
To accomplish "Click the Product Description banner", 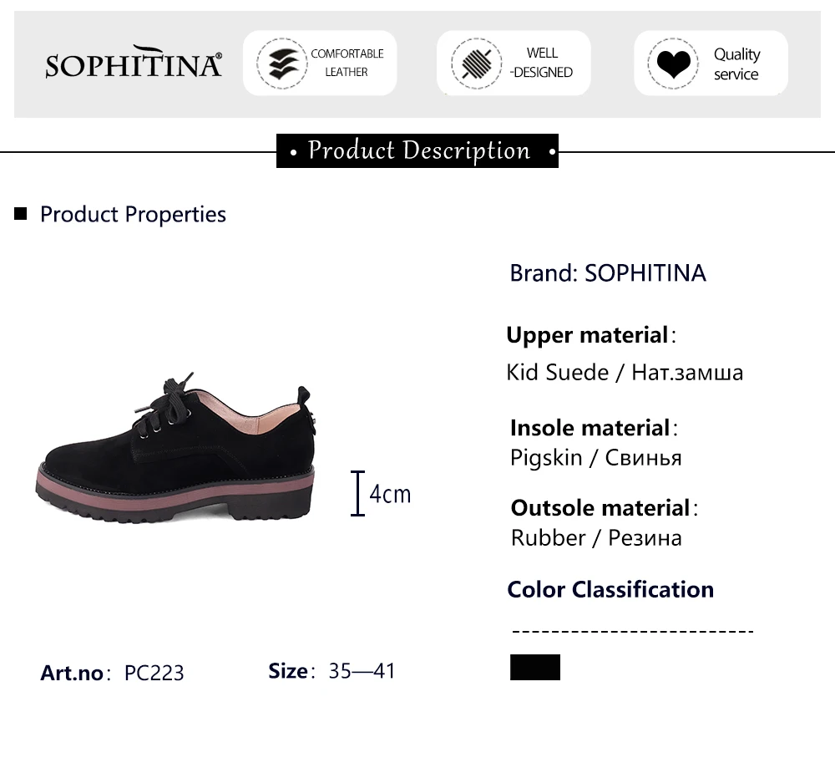I will click(417, 150).
